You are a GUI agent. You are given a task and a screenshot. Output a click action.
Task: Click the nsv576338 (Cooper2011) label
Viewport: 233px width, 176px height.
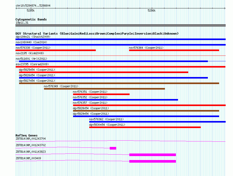coord(33,48)
